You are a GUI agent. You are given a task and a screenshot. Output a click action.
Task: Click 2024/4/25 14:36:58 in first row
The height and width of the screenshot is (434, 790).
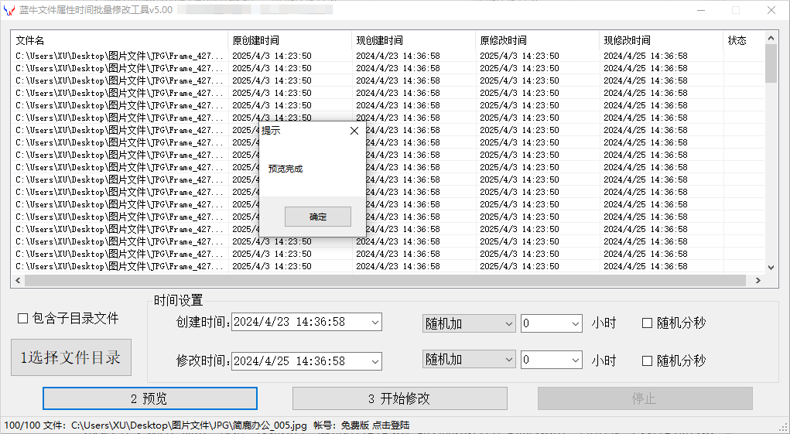point(645,56)
